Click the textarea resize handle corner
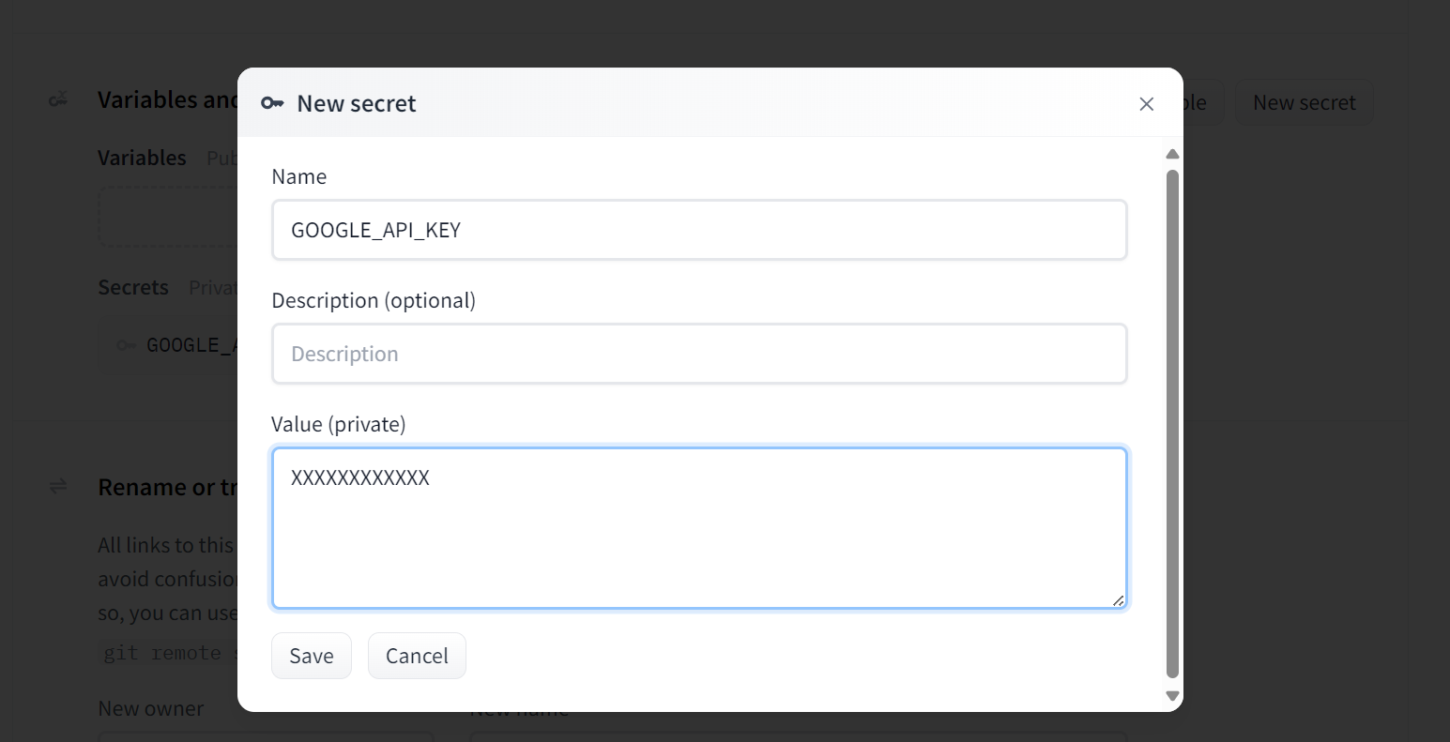 pyautogui.click(x=1118, y=600)
